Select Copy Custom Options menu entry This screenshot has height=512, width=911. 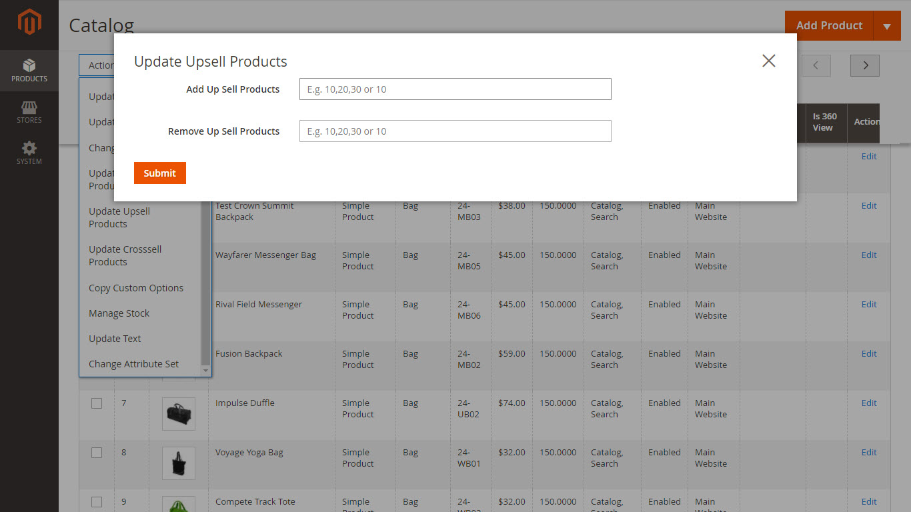click(x=136, y=288)
